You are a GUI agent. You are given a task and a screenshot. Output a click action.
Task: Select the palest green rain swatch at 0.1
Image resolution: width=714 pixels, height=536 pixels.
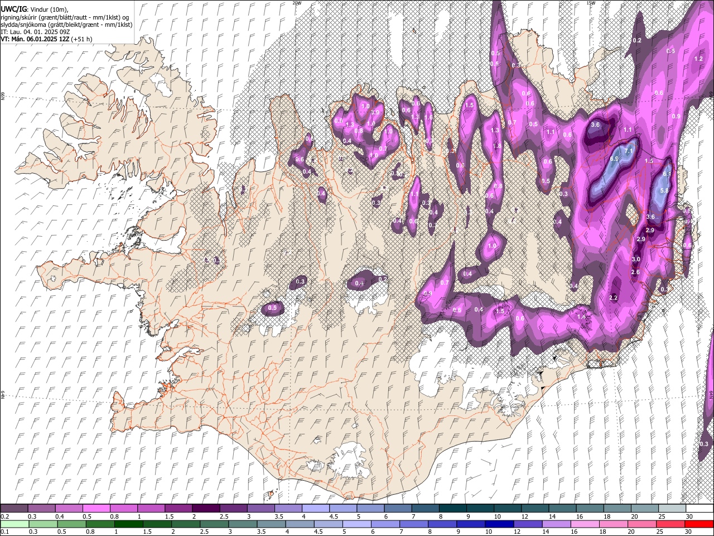pos(14,524)
